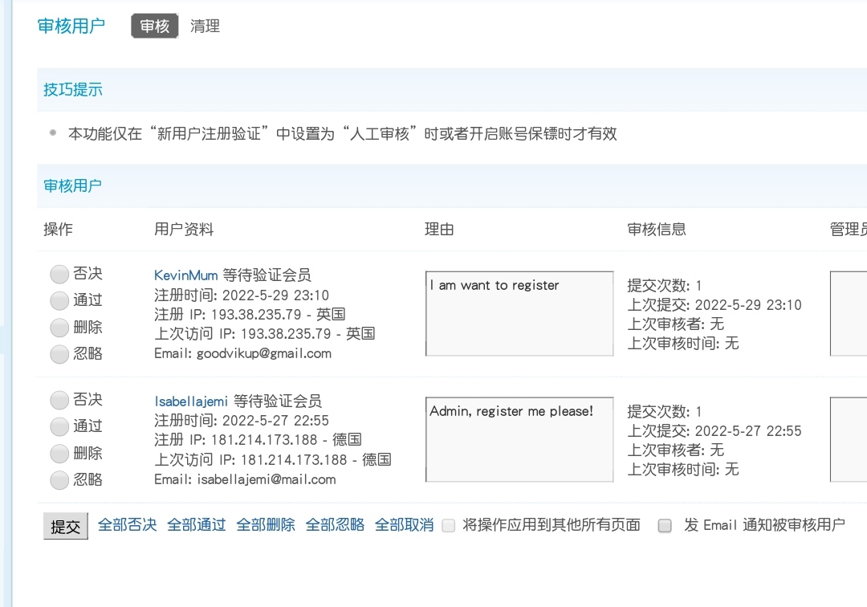Viewport: 867px width, 607px height.
Task: Select 否决 radio for KevinMum
Action: point(59,274)
